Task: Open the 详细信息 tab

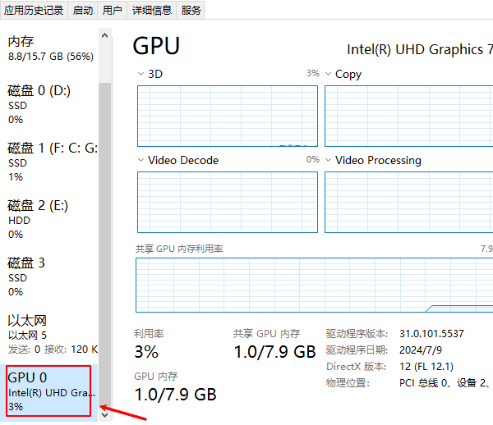Action: click(x=152, y=10)
